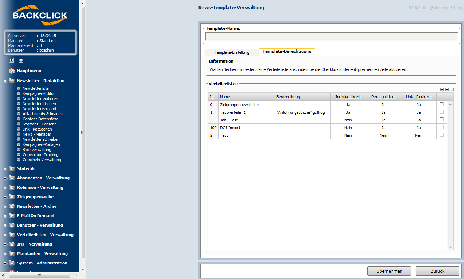Expand the E-Mail On Demand tree node
The image size is (464, 279).
point(5,216)
